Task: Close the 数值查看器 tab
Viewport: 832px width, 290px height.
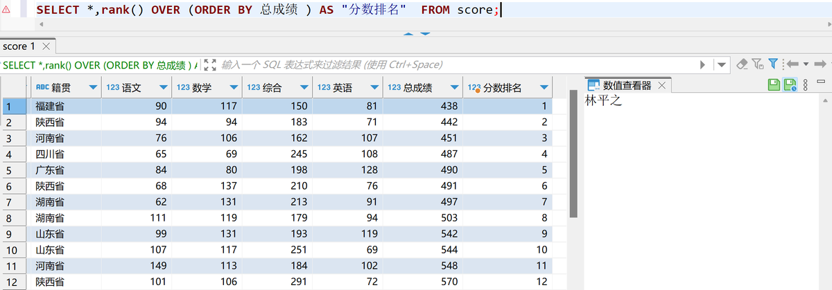Action: coord(661,86)
